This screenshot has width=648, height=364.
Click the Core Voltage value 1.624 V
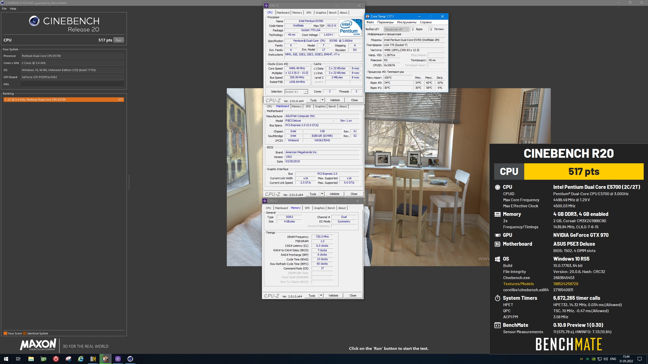pyautogui.click(x=328, y=35)
